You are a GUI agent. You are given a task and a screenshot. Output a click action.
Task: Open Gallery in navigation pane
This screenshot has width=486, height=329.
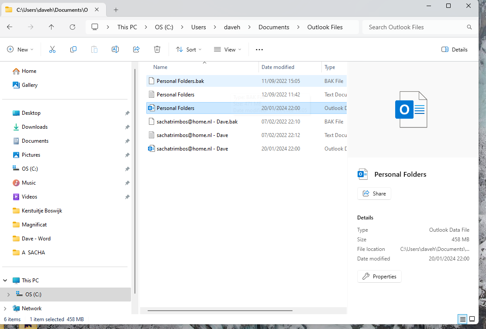pyautogui.click(x=25, y=85)
